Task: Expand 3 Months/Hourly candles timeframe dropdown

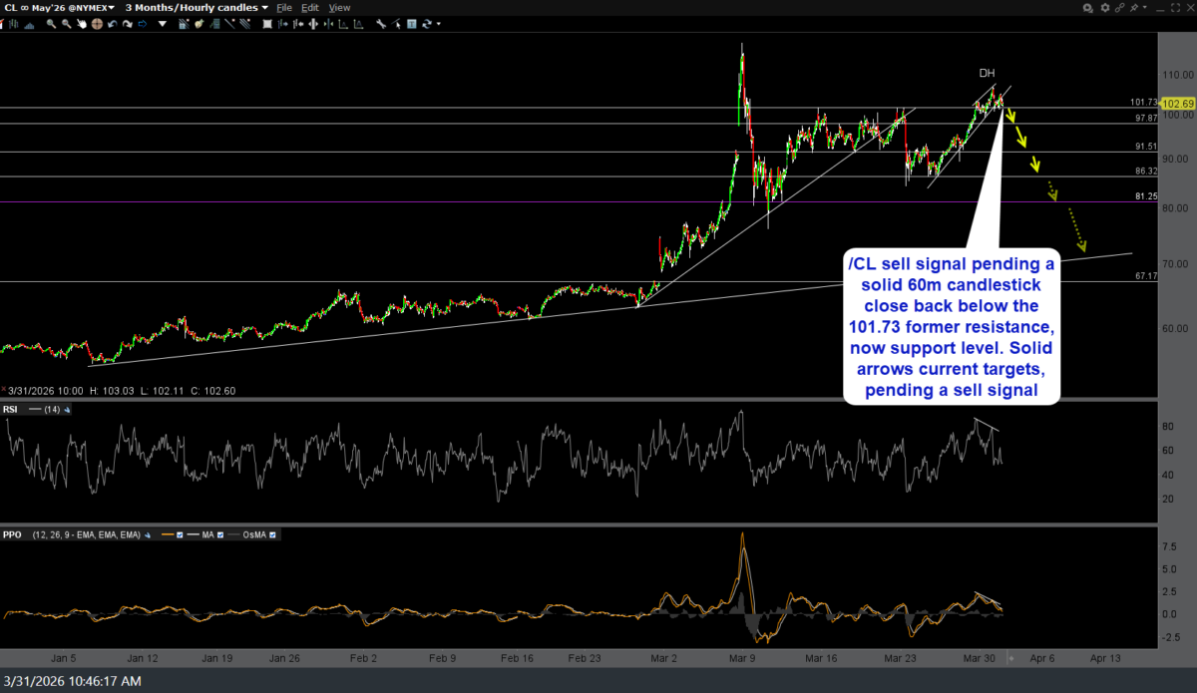Action: 196,8
